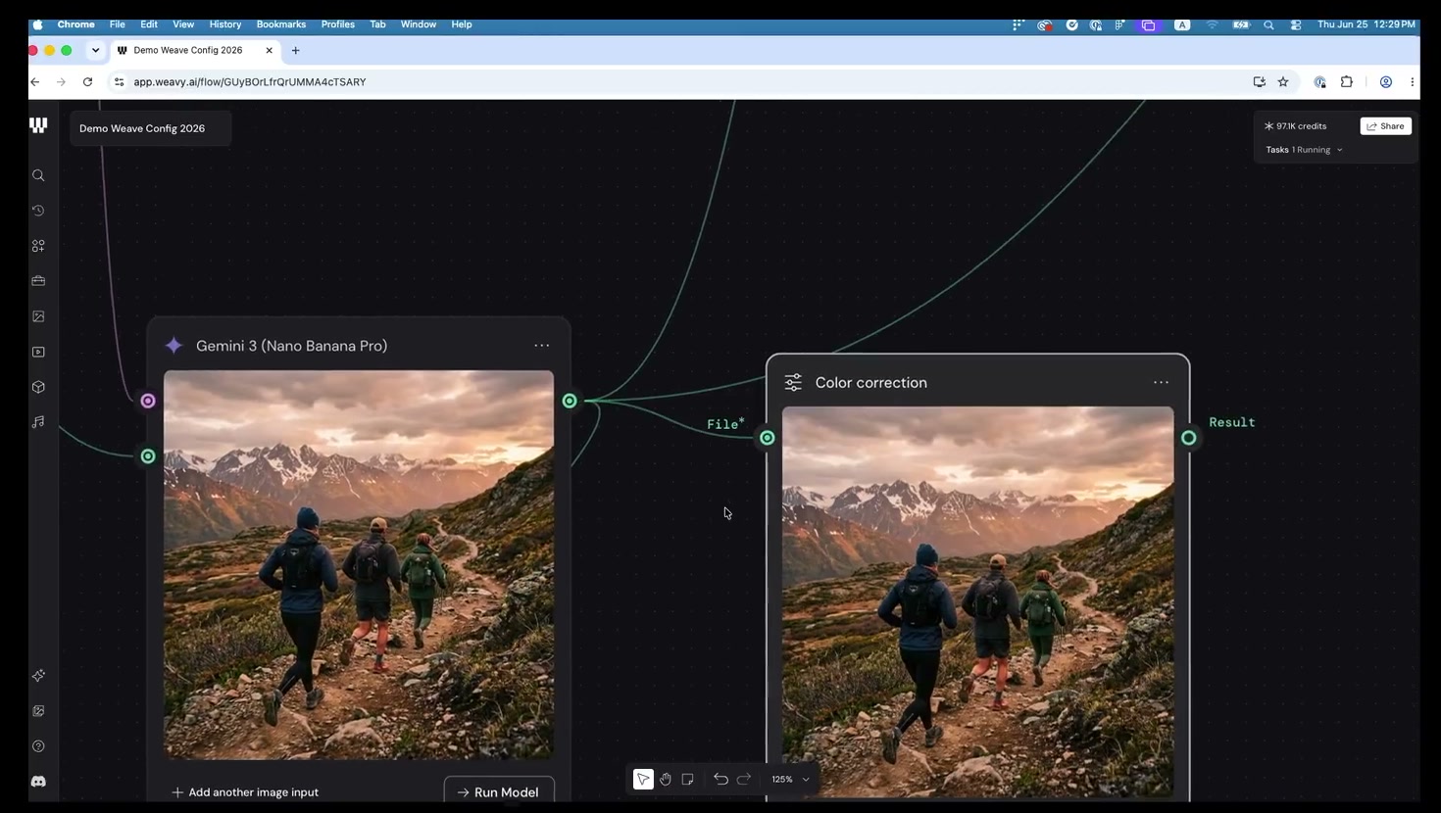Screen dimensions: 1441x813
Task: Click the Color correction image preview
Action: tap(977, 602)
